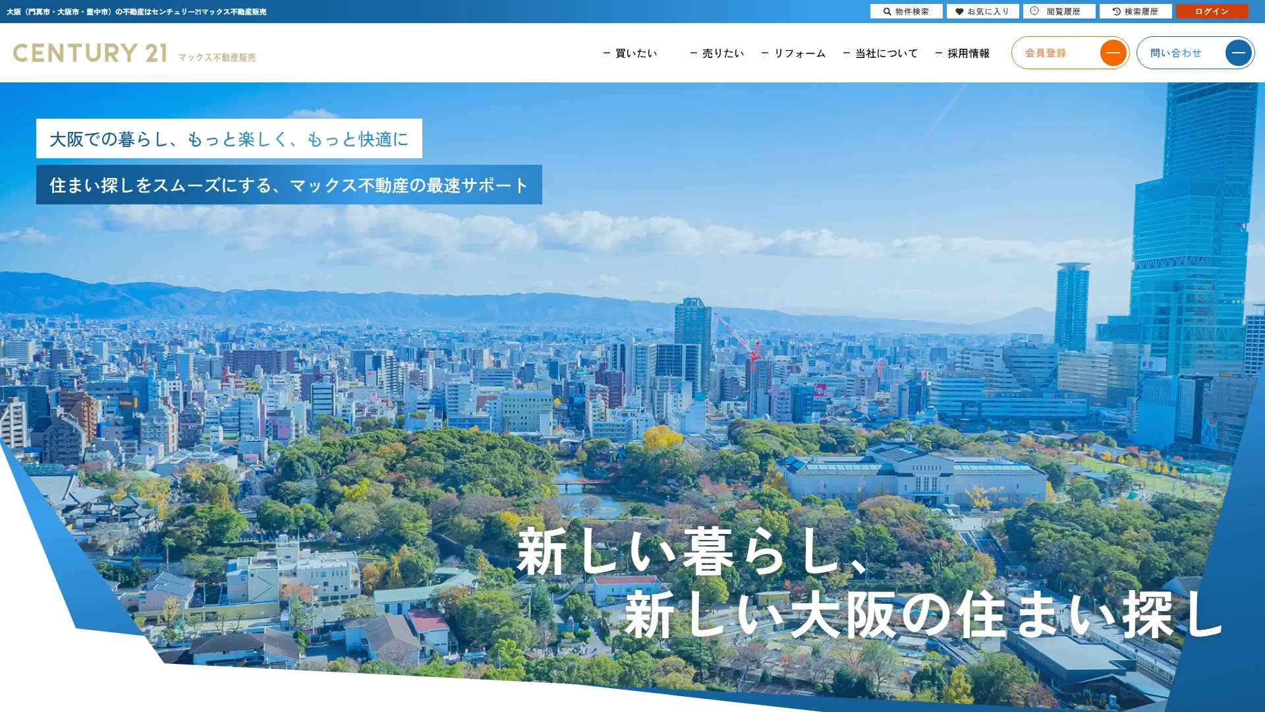Click the top banner text 大阪（門真市・大阪市・豊中市）

[59, 12]
